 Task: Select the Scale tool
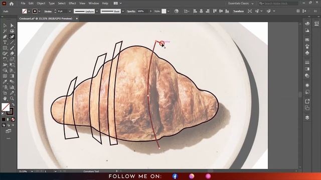(12, 59)
